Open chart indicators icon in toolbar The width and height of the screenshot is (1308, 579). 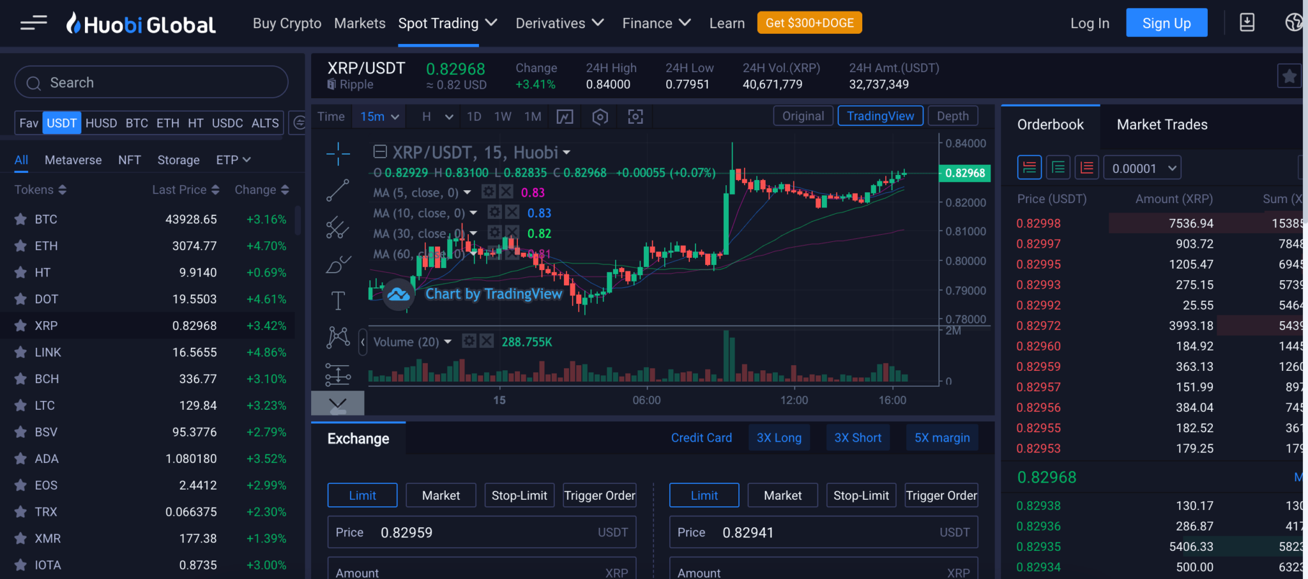click(565, 116)
